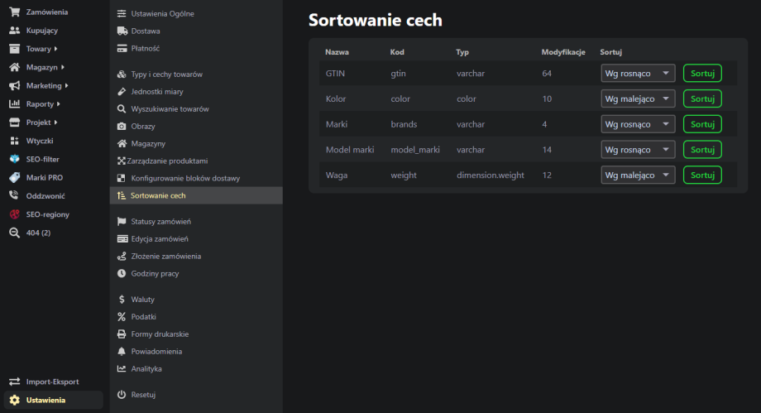Screen dimensions: 761x413
Task: Click the SEO-filter diamond icon
Action: coord(14,159)
